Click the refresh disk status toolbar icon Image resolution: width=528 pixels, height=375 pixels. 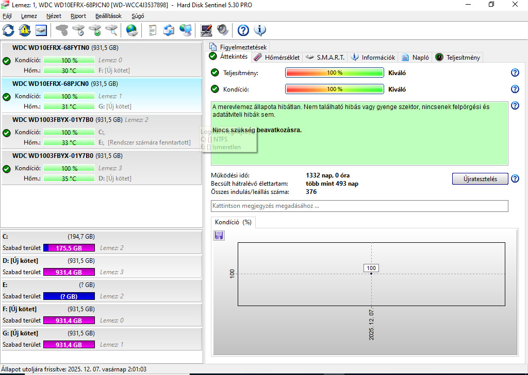[8, 30]
